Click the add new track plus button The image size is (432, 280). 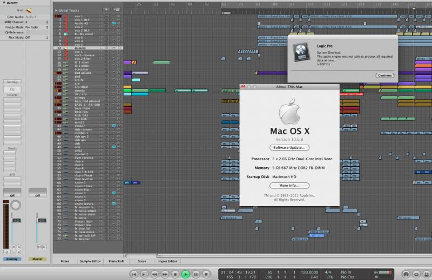click(106, 9)
